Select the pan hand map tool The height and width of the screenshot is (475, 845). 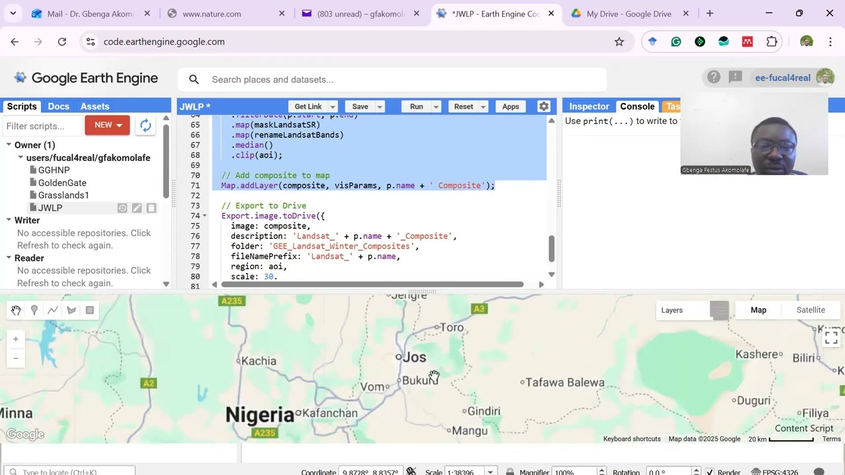coord(16,310)
